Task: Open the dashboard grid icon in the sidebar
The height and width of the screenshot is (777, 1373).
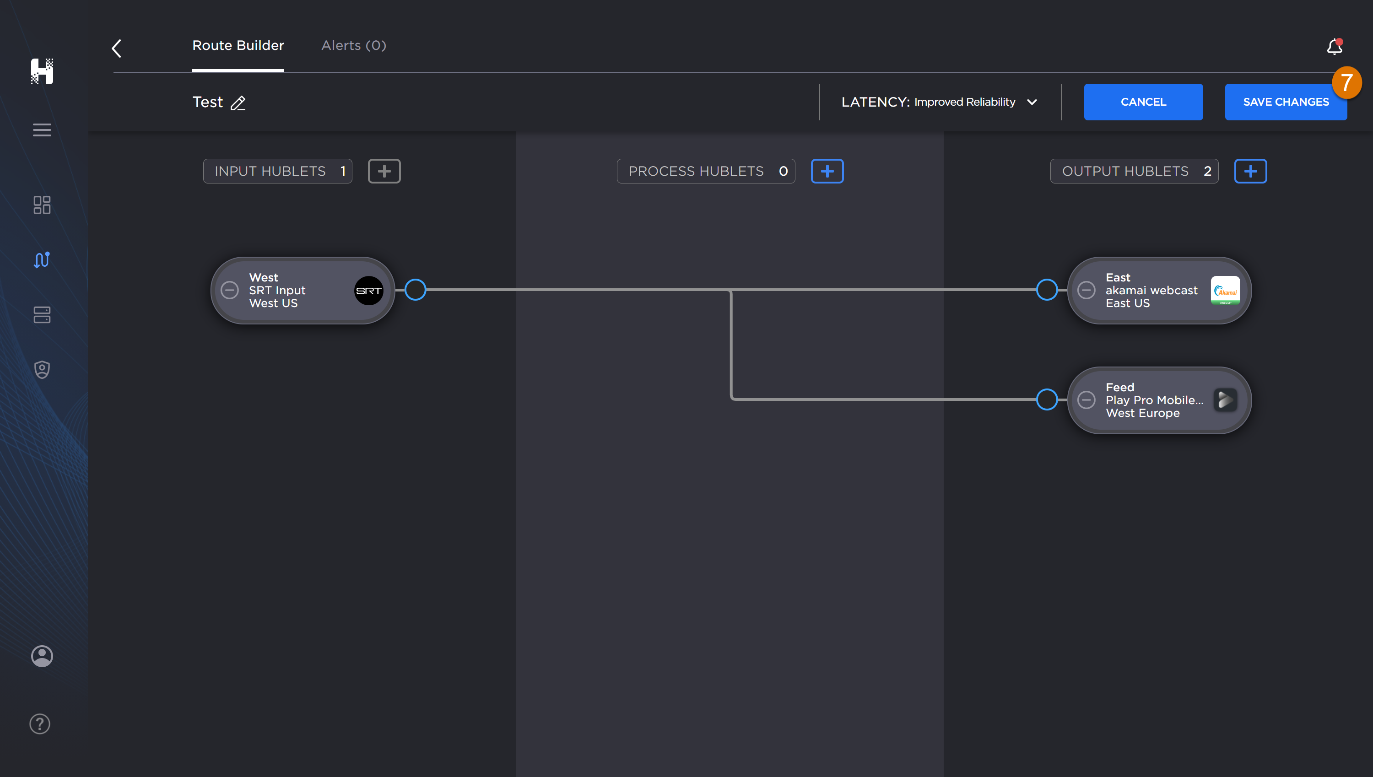Action: [x=42, y=205]
